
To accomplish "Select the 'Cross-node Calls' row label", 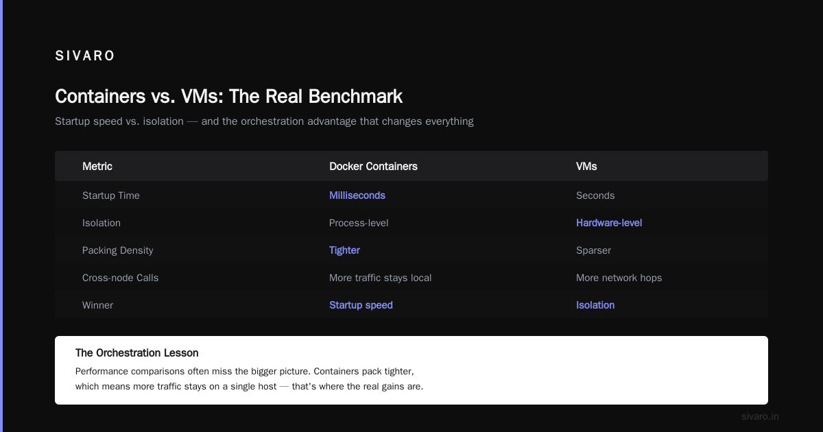I will 120,278.
